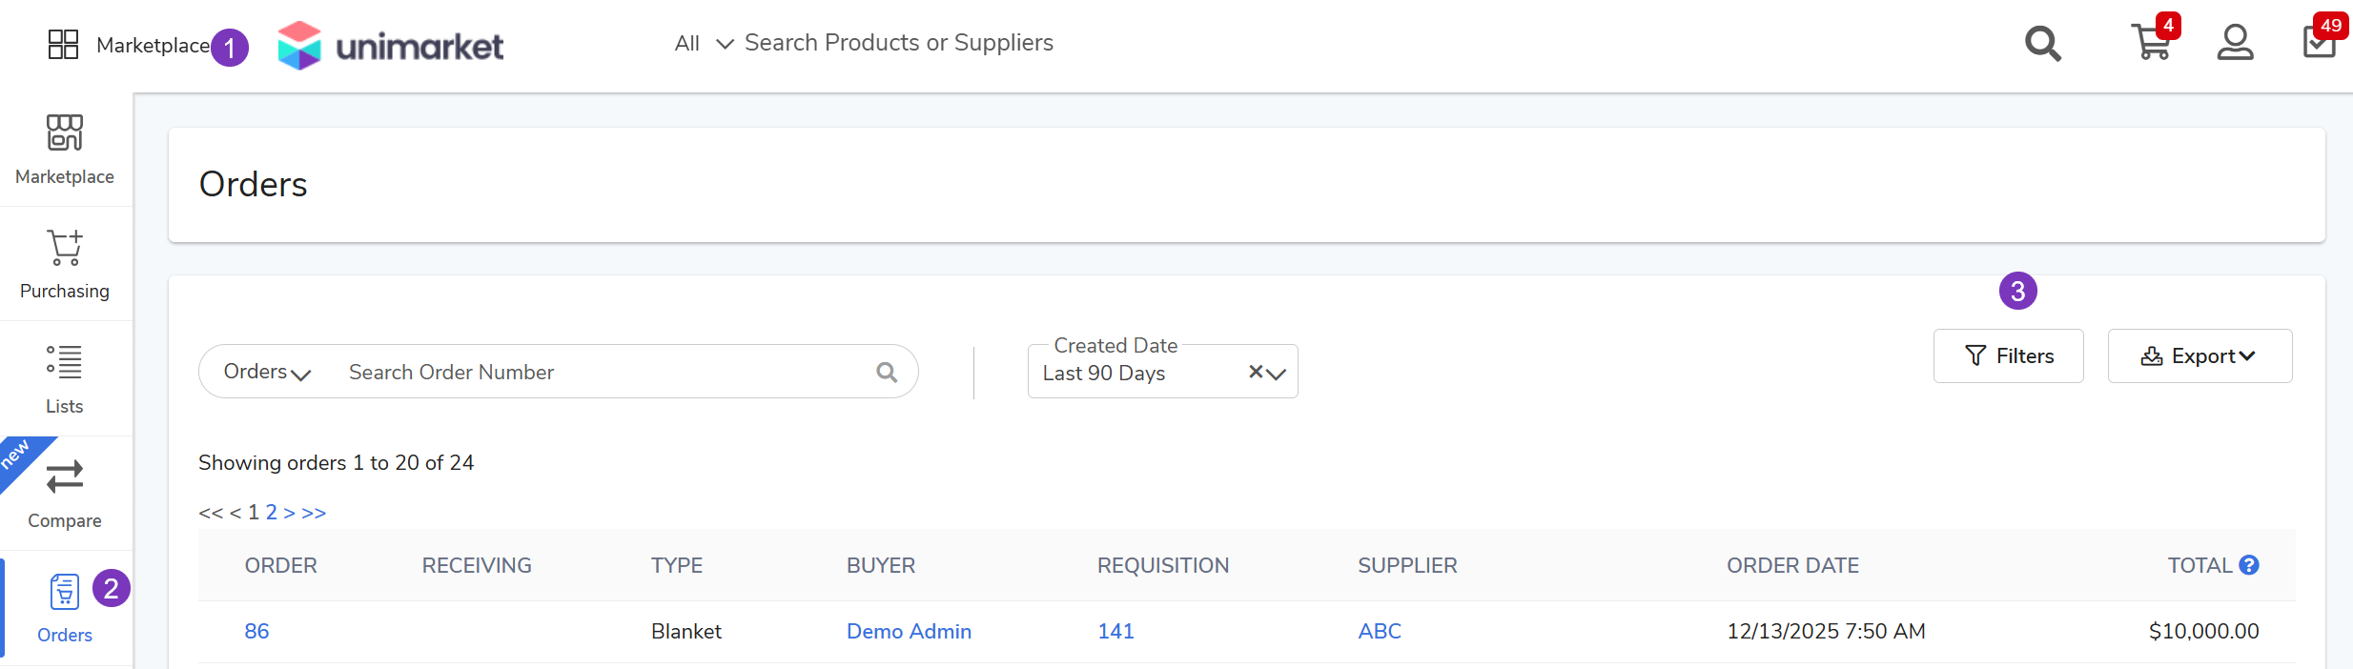
Task: Go to page 2 of orders
Action: (272, 513)
